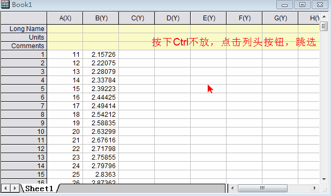Select column D(Y) header
The image size is (331, 196).
click(x=172, y=18)
